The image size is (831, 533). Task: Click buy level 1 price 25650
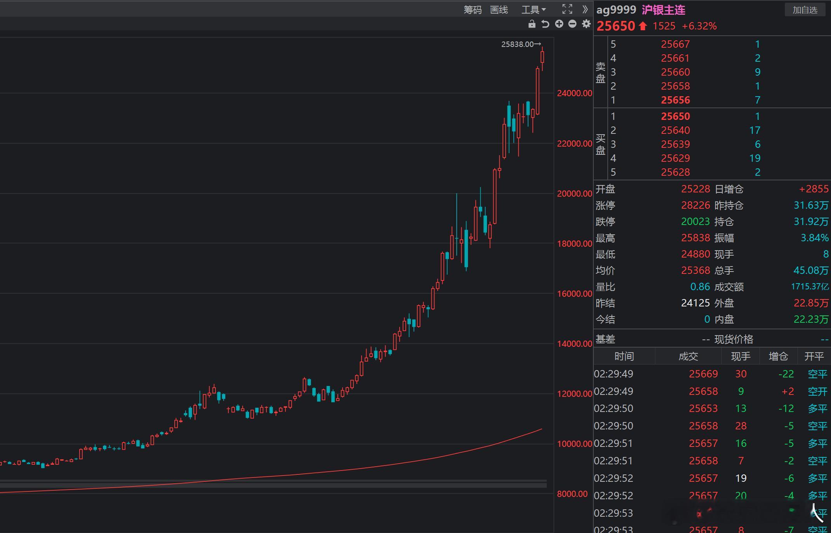tap(675, 116)
